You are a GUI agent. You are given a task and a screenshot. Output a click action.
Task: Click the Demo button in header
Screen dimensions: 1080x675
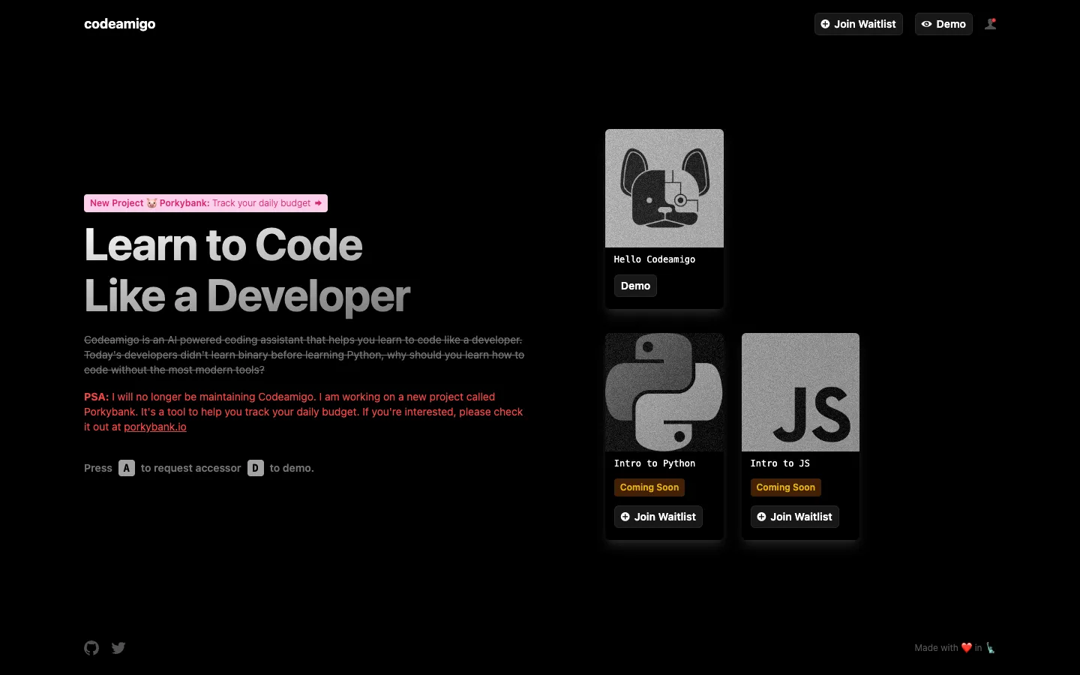(x=943, y=24)
